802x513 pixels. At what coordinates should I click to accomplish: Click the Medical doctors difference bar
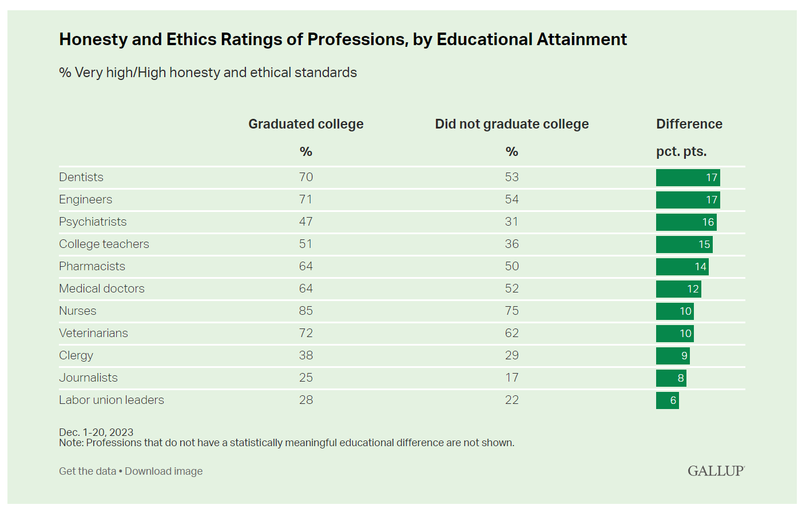[x=678, y=289]
